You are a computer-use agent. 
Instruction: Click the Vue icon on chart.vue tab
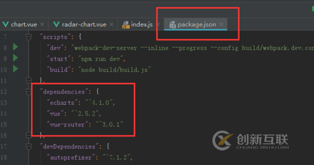(x=5, y=24)
